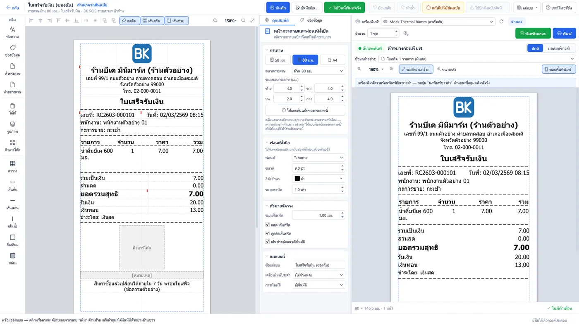
Task: Open the Tahoma font dropdown
Action: pyautogui.click(x=318, y=158)
